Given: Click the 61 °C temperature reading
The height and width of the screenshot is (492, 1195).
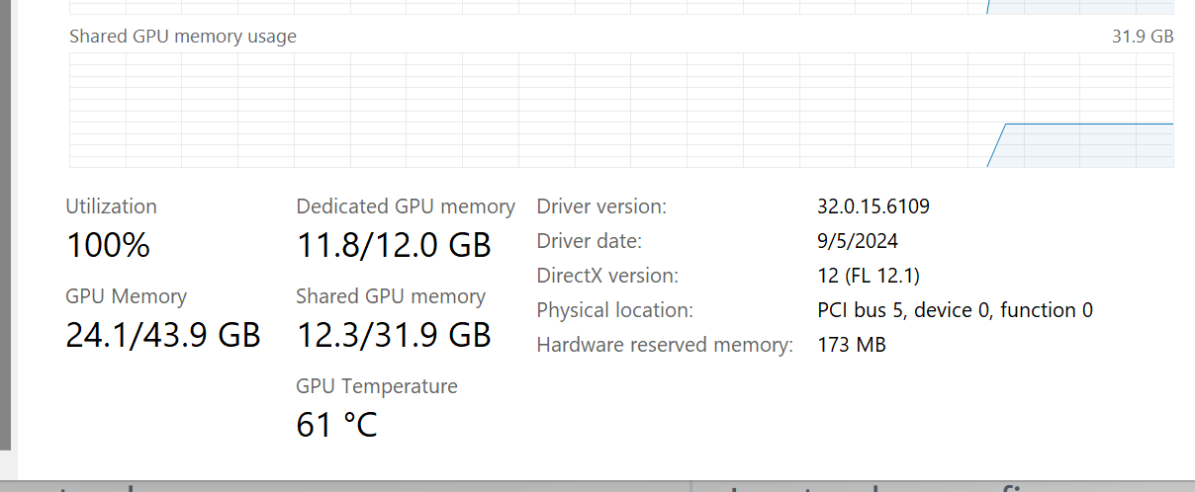Looking at the screenshot, I should coord(336,425).
